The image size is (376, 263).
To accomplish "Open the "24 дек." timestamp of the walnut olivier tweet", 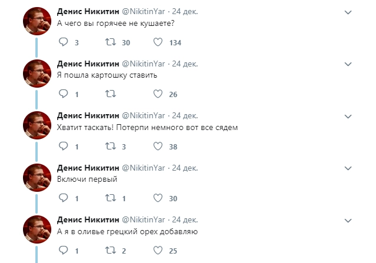I will 184,219.
